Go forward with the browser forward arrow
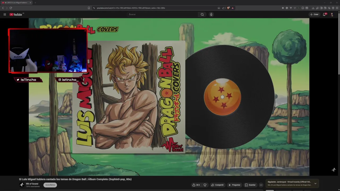 pyautogui.click(x=7, y=8)
